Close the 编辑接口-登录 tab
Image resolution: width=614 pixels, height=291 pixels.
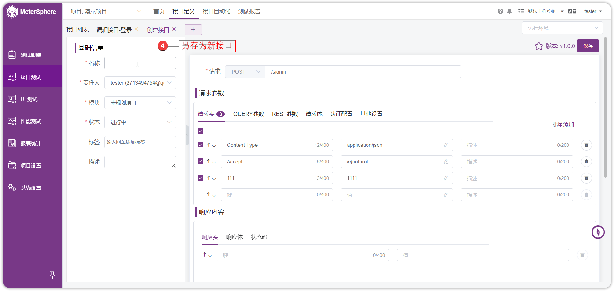pos(136,29)
